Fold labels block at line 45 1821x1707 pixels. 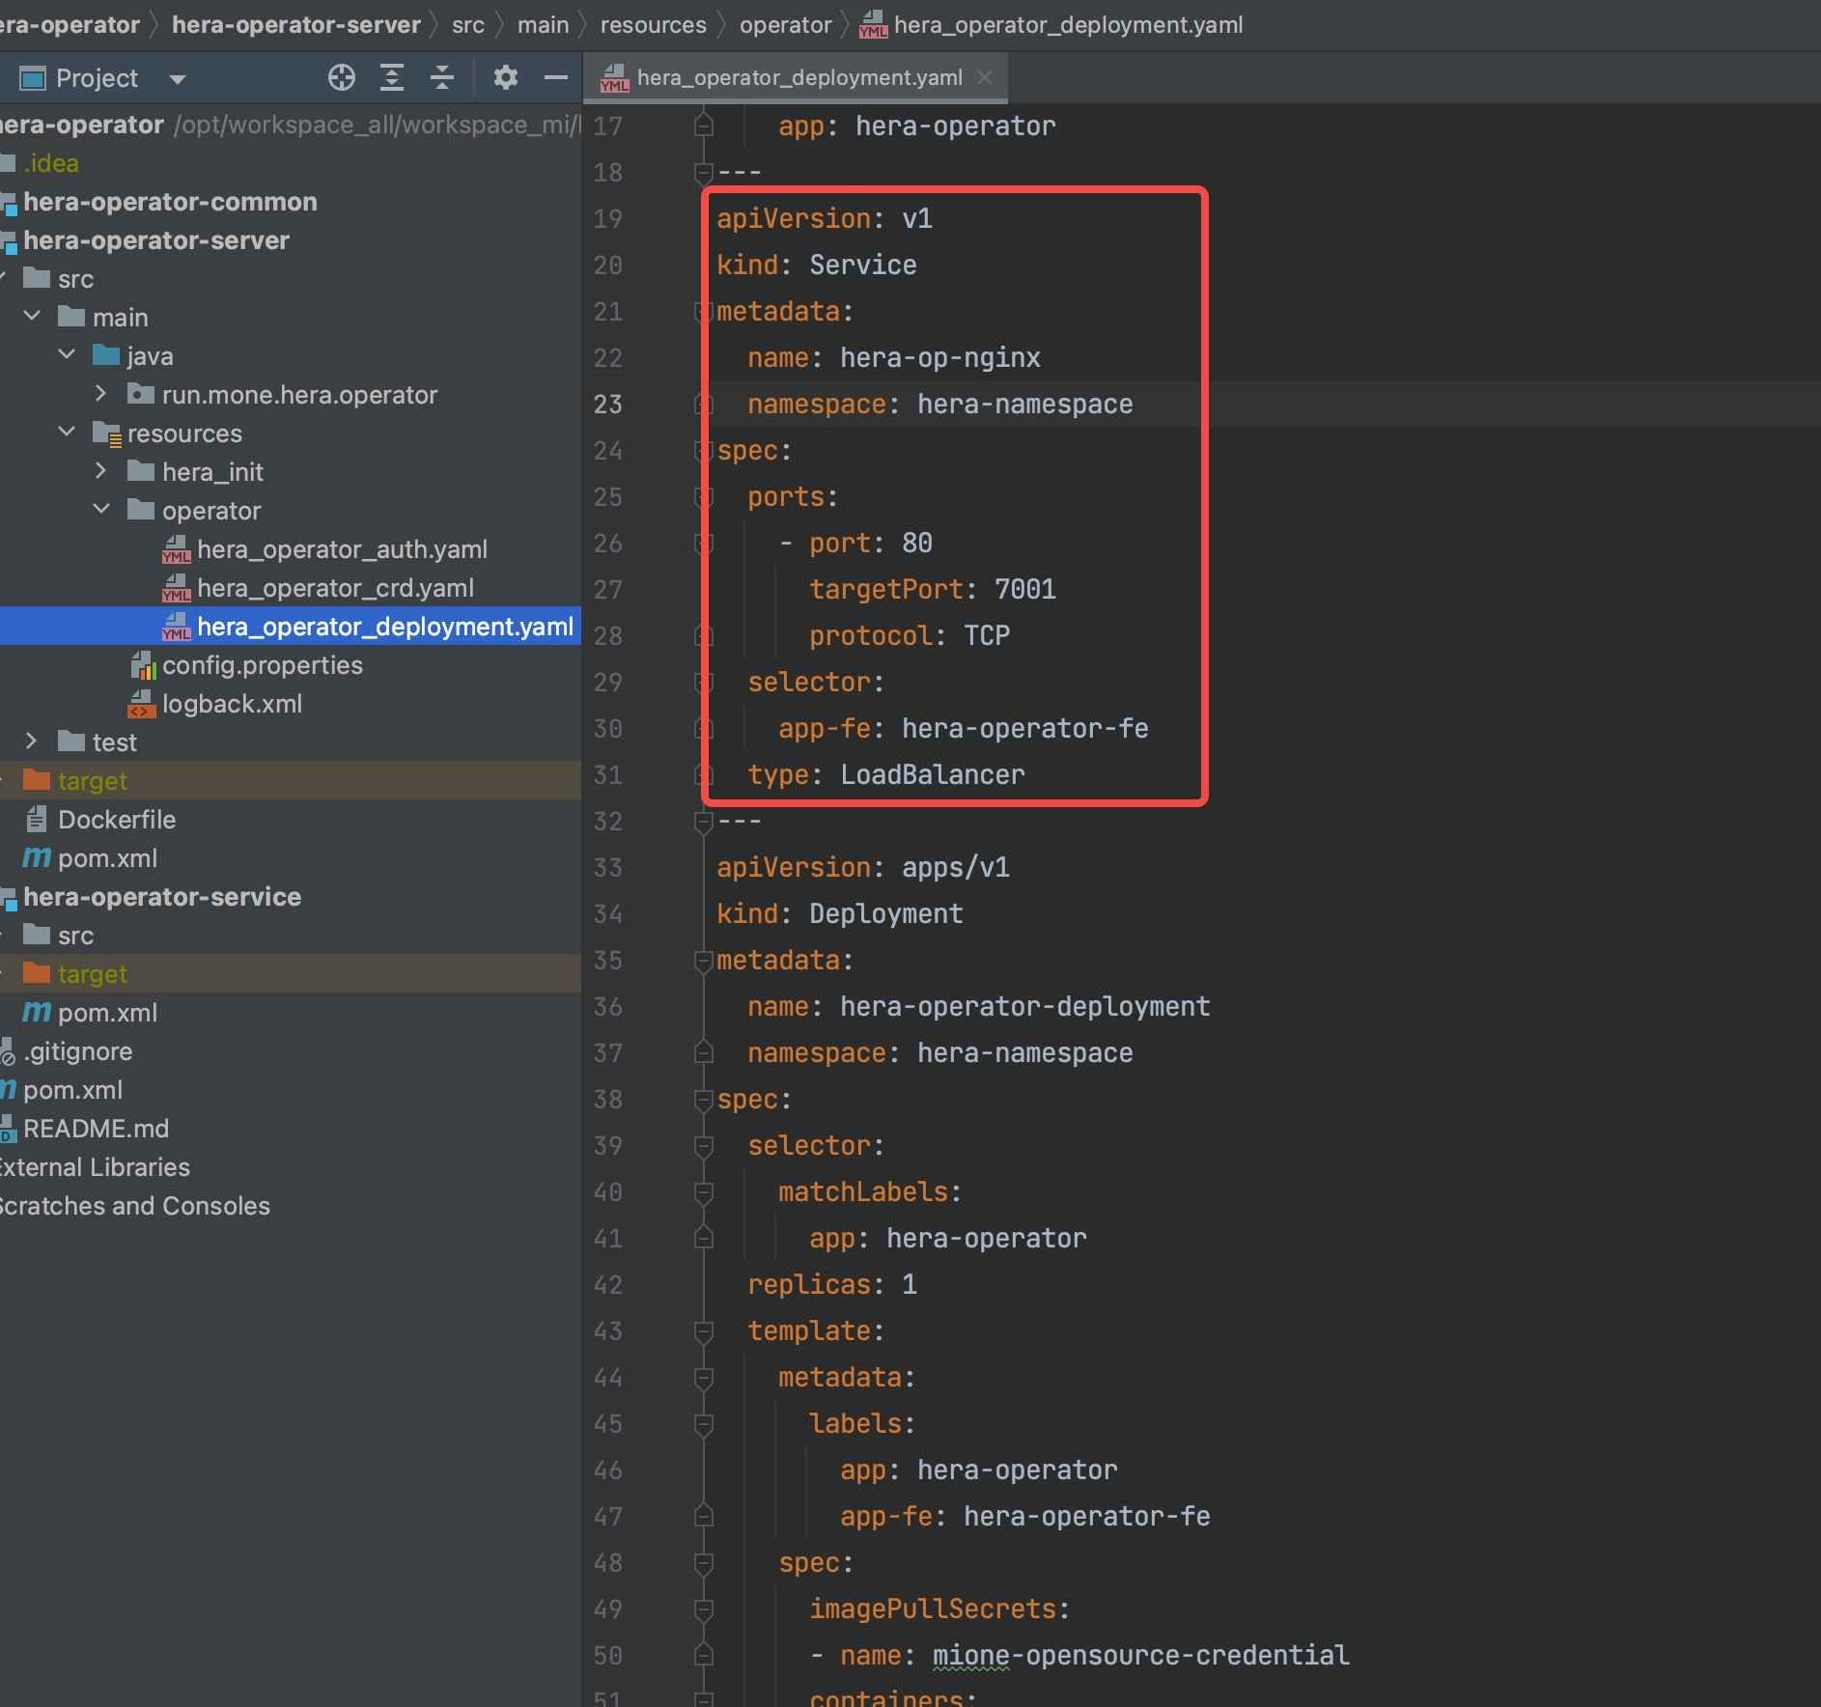pyautogui.click(x=703, y=1423)
